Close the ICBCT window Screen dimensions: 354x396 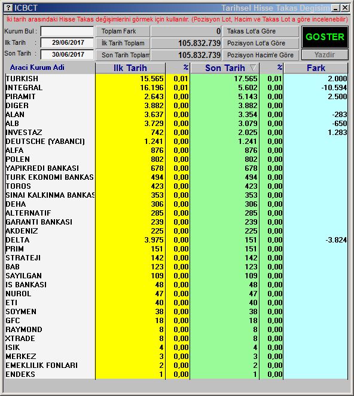coord(345,8)
